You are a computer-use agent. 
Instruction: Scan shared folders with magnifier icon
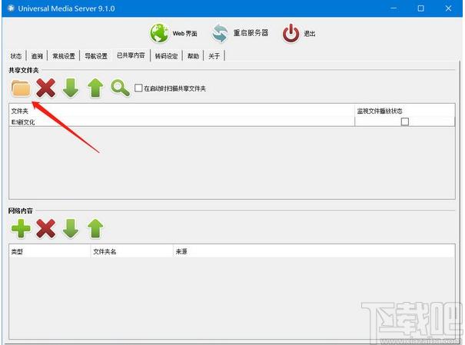(120, 88)
